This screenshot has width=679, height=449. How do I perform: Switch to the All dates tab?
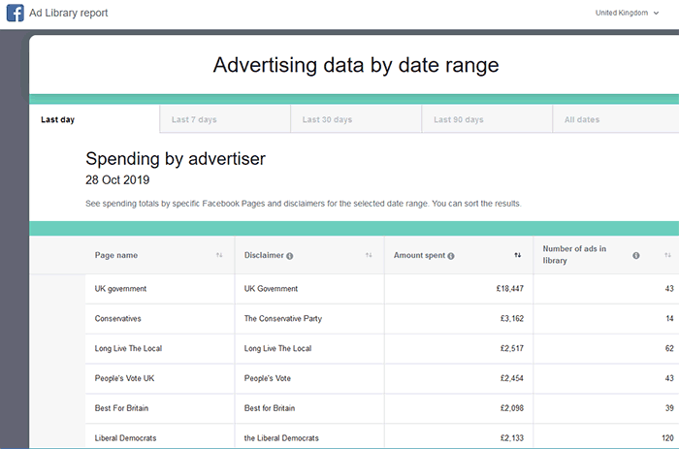coord(616,119)
